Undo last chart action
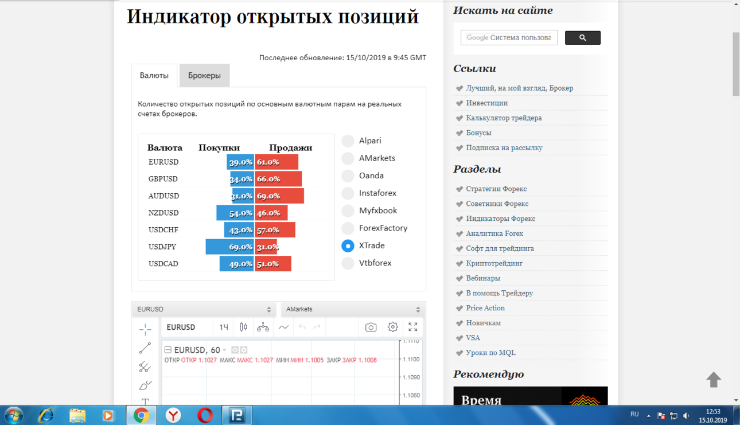740x425 pixels. point(302,327)
